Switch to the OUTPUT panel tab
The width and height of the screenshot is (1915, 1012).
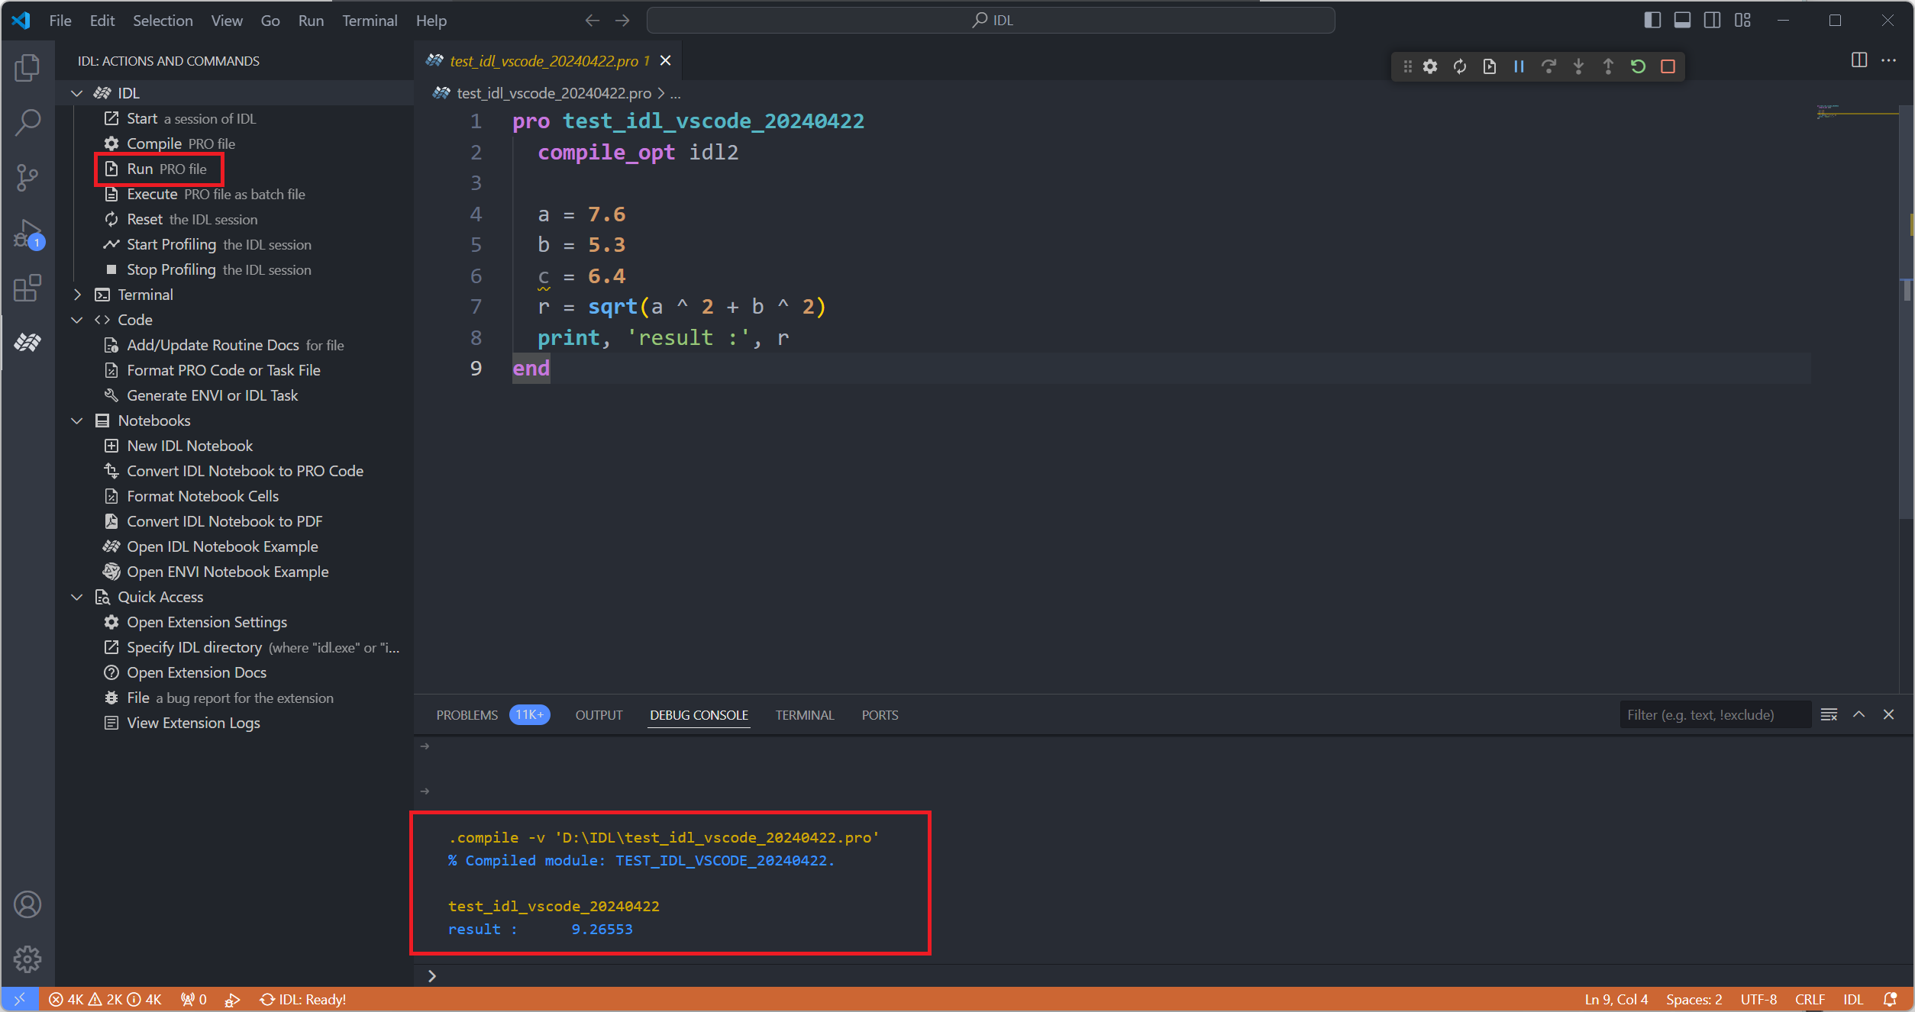(599, 715)
